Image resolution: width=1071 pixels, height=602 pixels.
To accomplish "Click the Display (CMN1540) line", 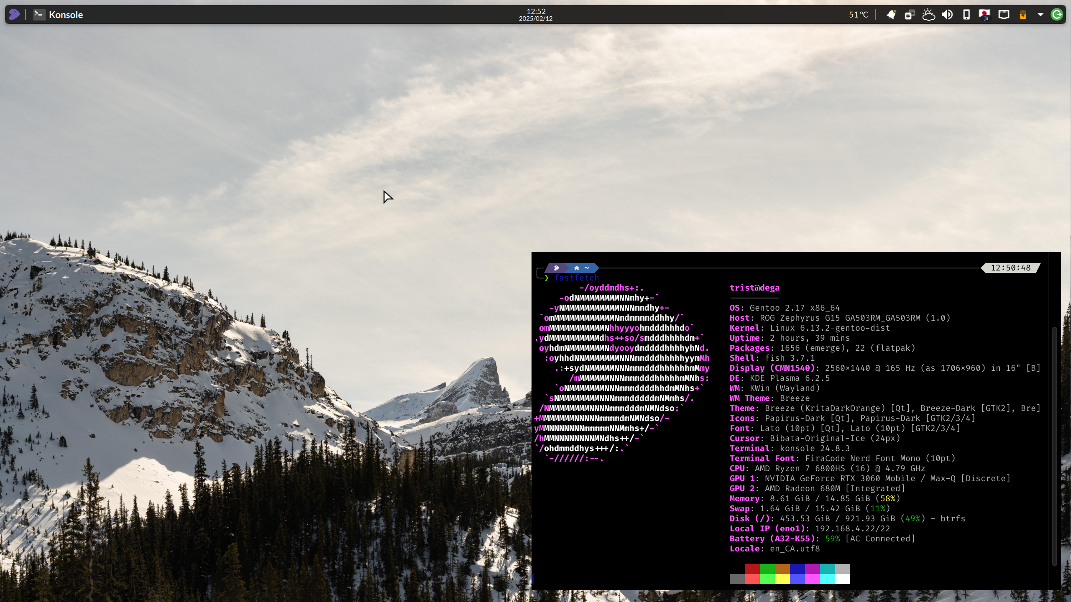I will point(885,368).
